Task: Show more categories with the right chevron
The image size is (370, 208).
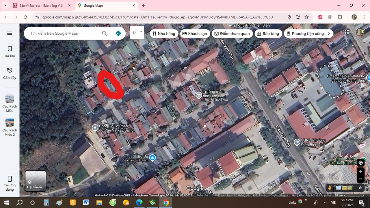Action: pos(329,33)
